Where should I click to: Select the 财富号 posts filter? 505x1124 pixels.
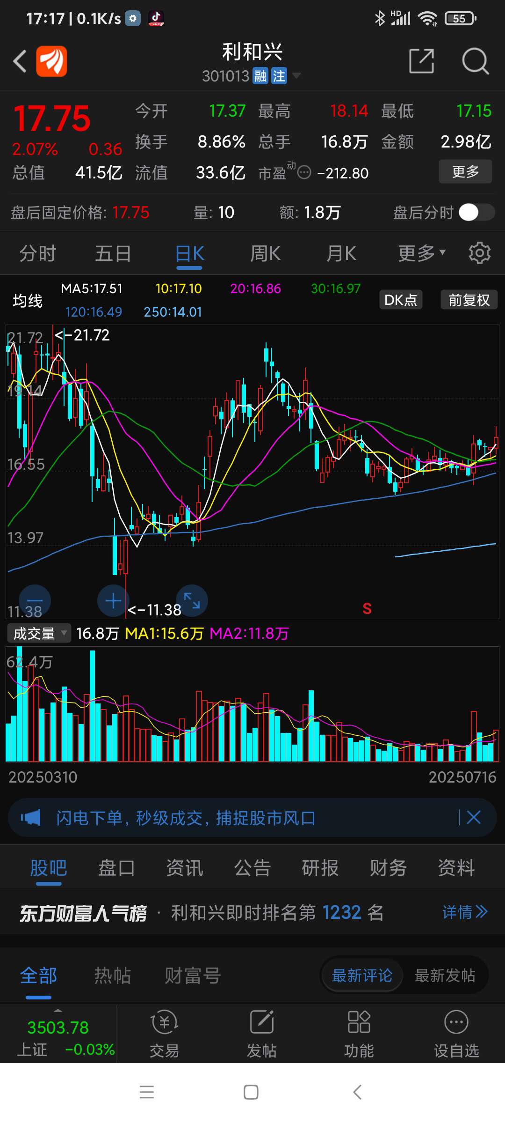[192, 976]
